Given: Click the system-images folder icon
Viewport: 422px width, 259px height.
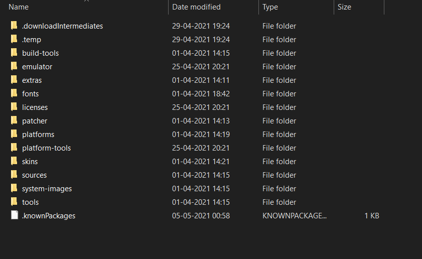Looking at the screenshot, I should (14, 188).
